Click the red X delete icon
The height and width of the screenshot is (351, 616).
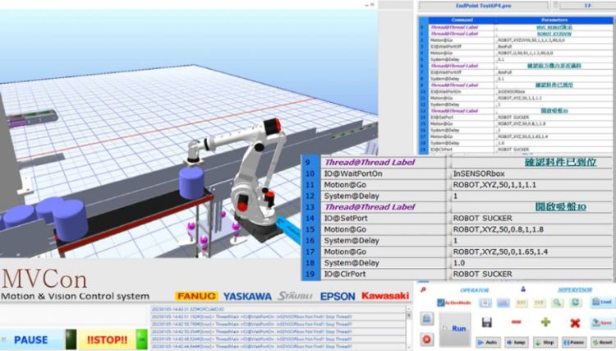[x=574, y=323]
